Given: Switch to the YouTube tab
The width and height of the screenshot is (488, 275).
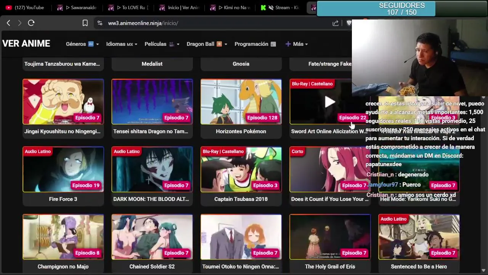Looking at the screenshot, I should (25, 7).
